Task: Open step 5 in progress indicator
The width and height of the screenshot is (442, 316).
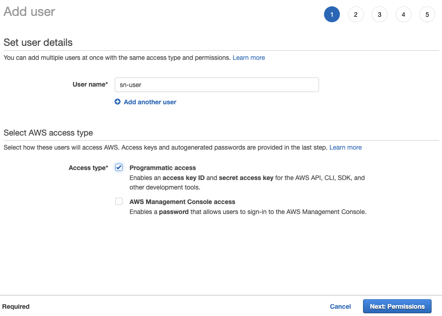Action: click(x=427, y=15)
